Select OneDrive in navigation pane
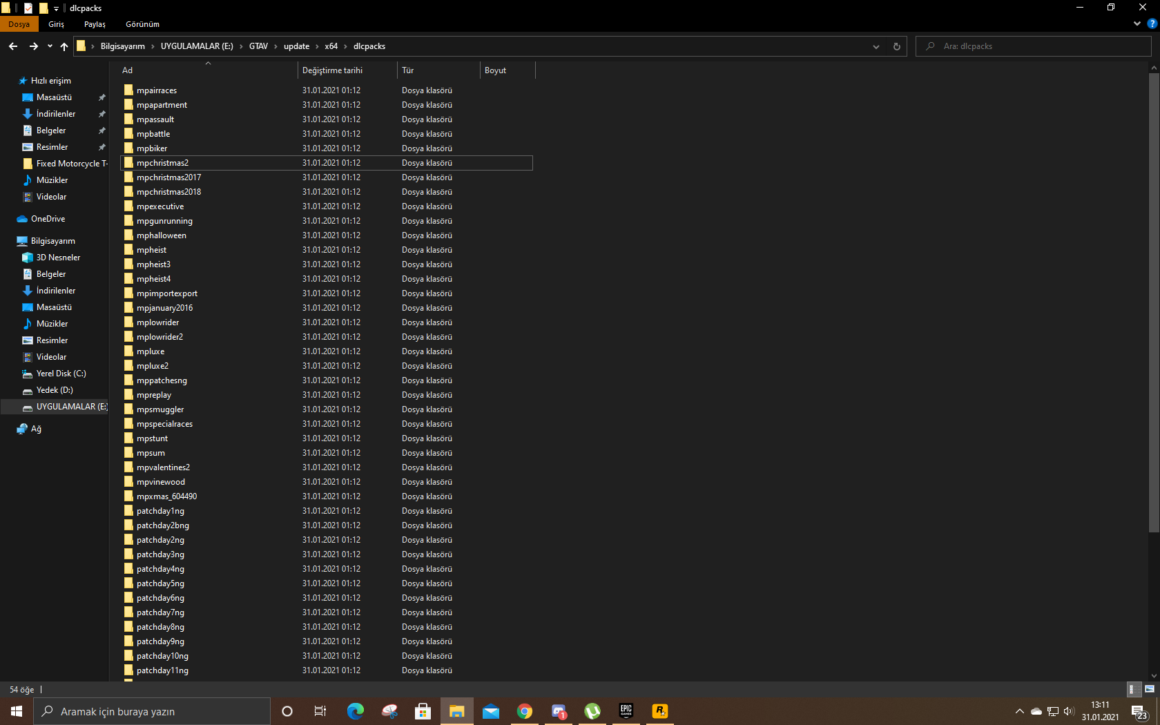Viewport: 1160px width, 725px height. (x=48, y=219)
